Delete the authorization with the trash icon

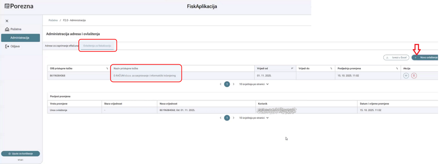(x=414, y=76)
